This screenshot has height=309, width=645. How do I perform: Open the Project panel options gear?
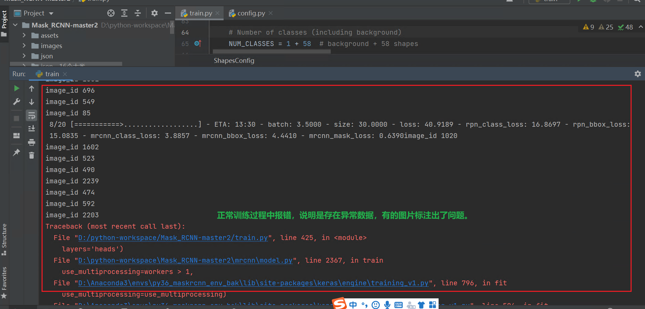[155, 13]
